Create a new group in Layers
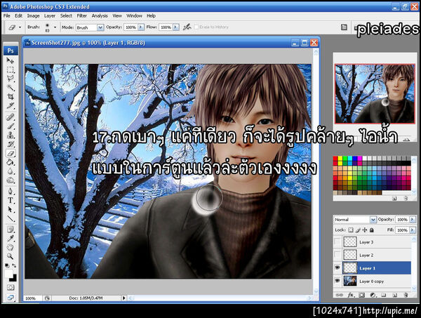Viewport: 421px width, 318px height. click(x=384, y=295)
